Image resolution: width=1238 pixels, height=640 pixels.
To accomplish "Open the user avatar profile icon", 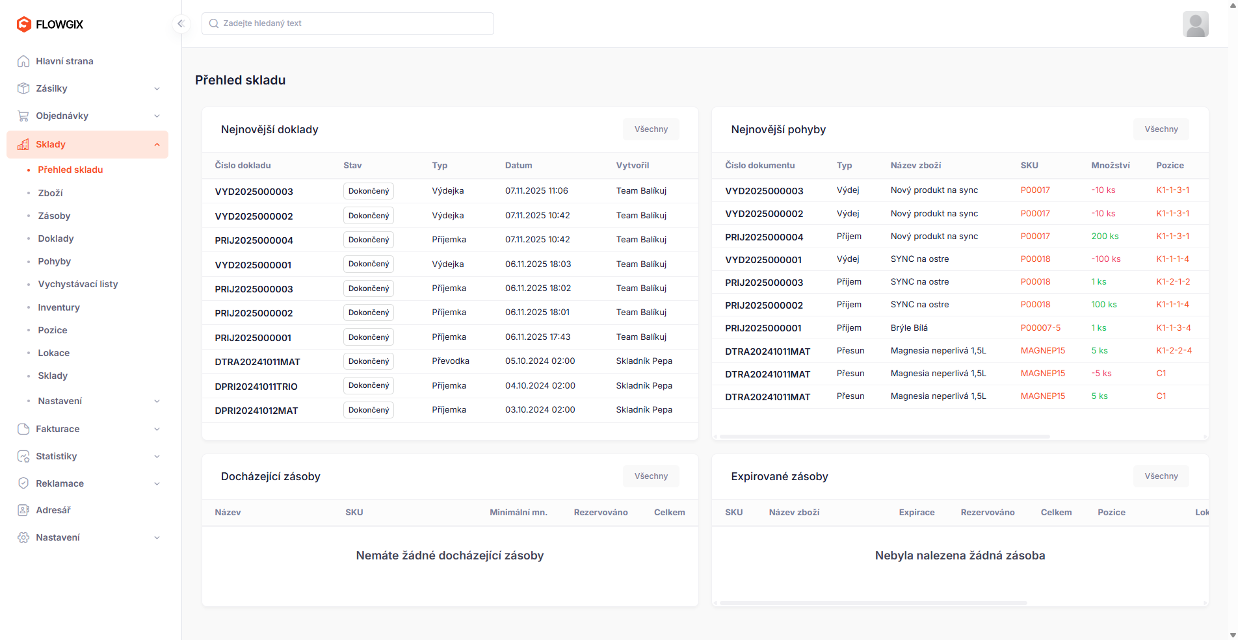I will pyautogui.click(x=1195, y=24).
